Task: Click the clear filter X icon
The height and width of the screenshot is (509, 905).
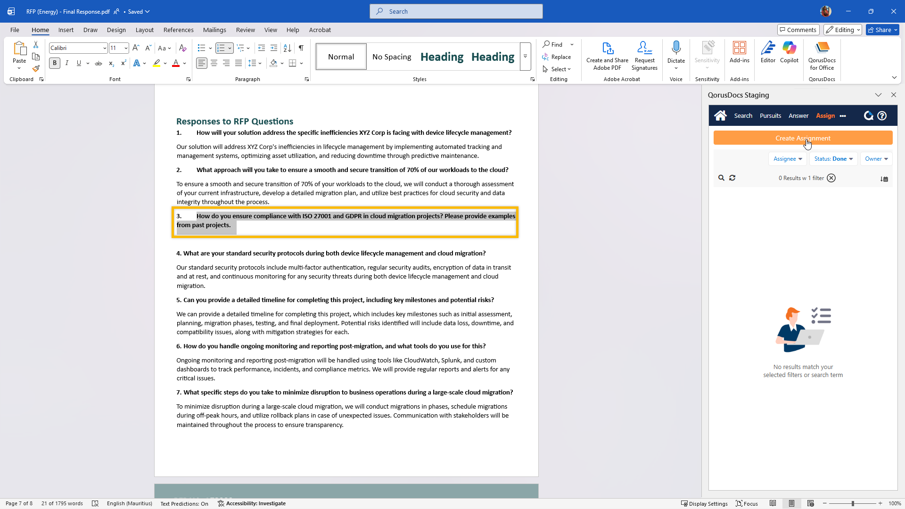Action: (x=831, y=178)
